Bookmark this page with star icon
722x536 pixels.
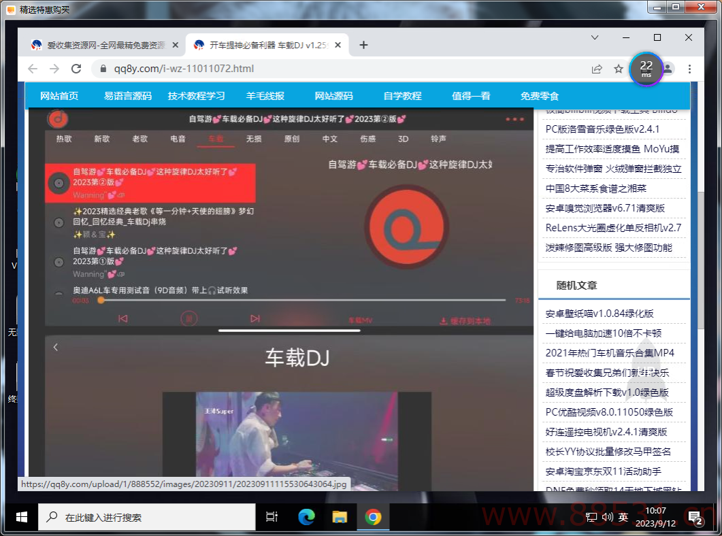click(x=618, y=69)
